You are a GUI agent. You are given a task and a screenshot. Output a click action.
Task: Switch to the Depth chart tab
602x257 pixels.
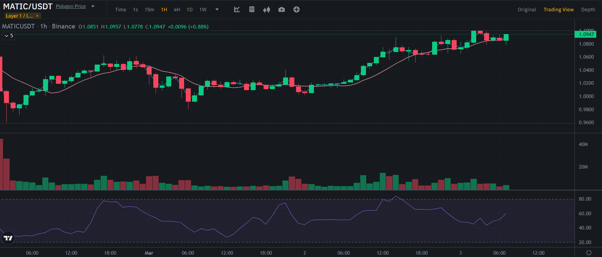[x=588, y=10]
